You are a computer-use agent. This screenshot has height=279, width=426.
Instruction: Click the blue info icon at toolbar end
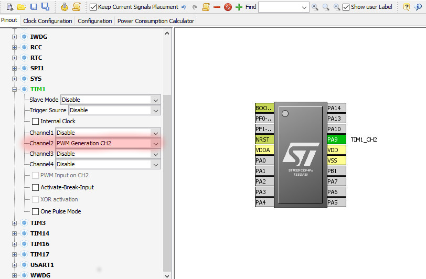pos(418,7)
